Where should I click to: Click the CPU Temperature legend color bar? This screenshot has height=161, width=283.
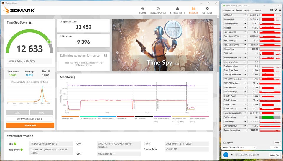tap(89, 117)
